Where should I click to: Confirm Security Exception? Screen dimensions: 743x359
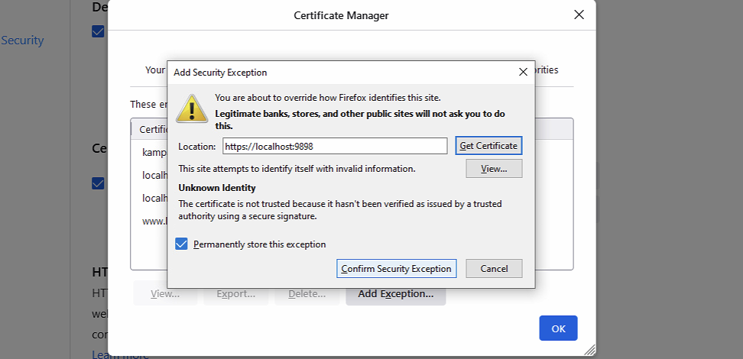(397, 269)
